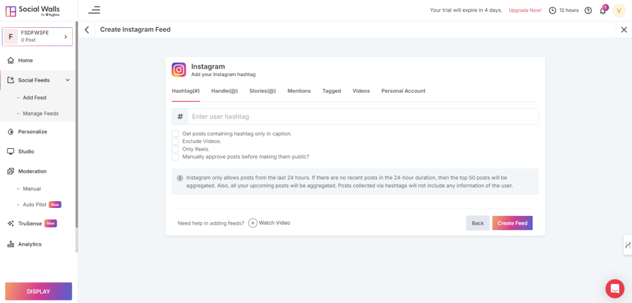Click the hash symbol prefix
This screenshot has width=632, height=303.
[180, 117]
